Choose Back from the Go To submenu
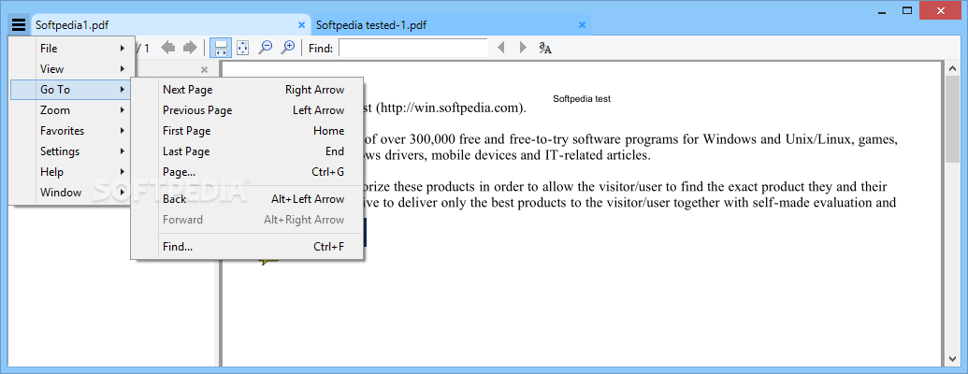The height and width of the screenshot is (374, 968). point(248,199)
